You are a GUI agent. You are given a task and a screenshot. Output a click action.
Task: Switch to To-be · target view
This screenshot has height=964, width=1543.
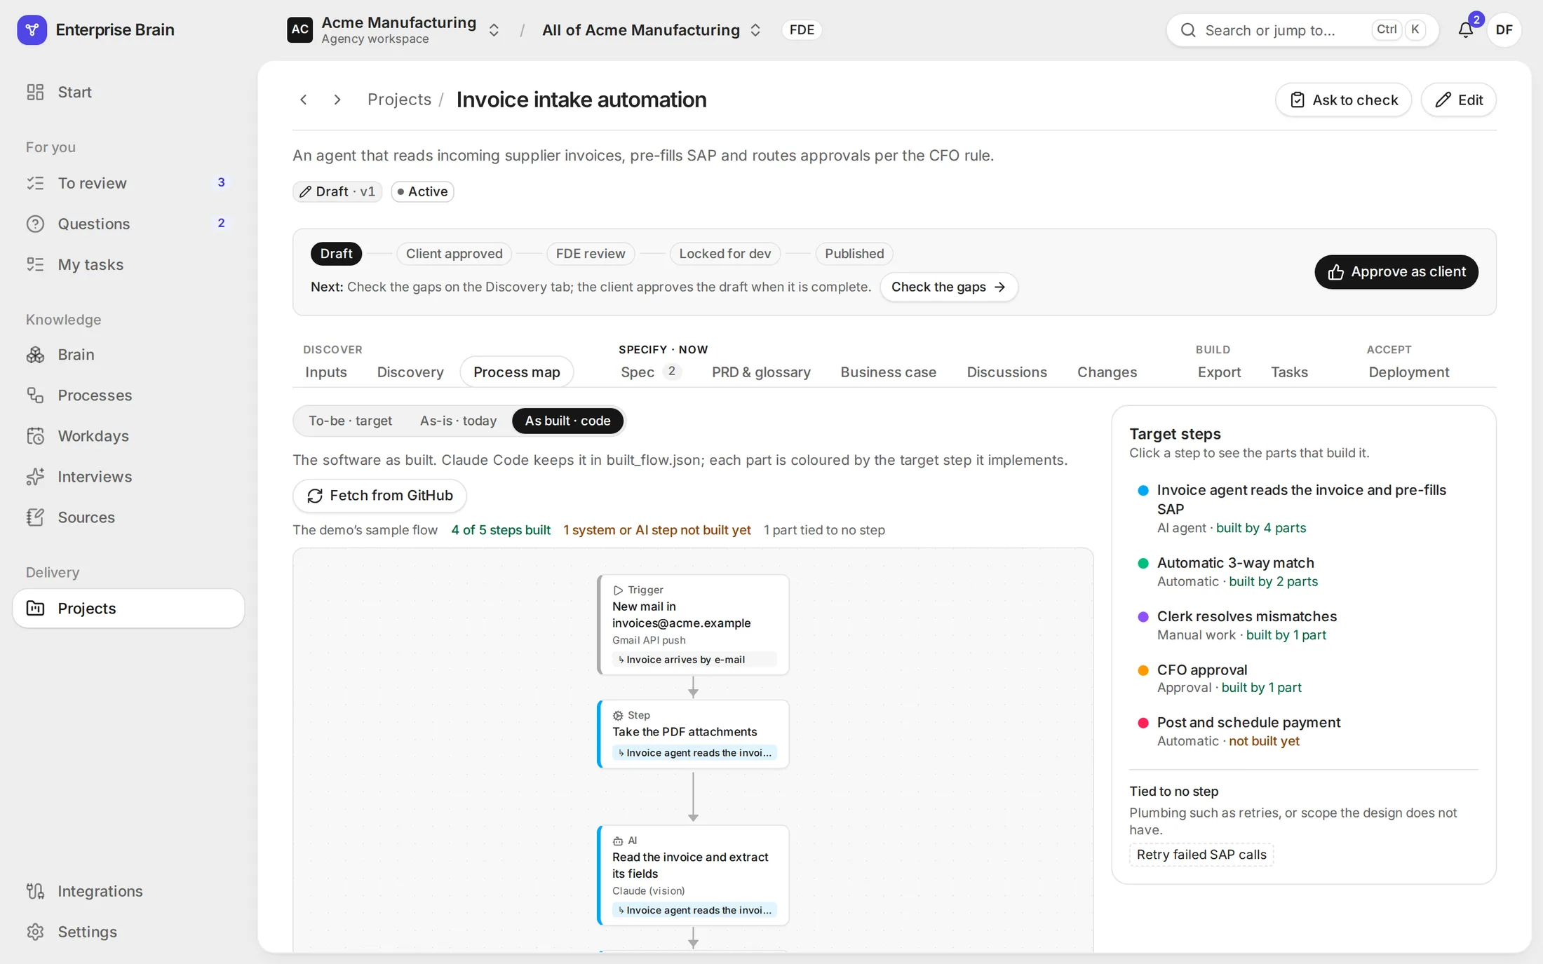[x=350, y=421]
